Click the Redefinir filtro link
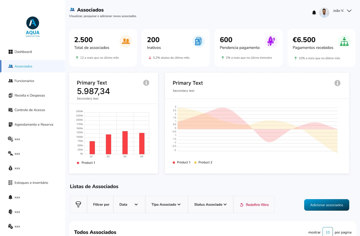This screenshot has width=360, height=236. 254,205
